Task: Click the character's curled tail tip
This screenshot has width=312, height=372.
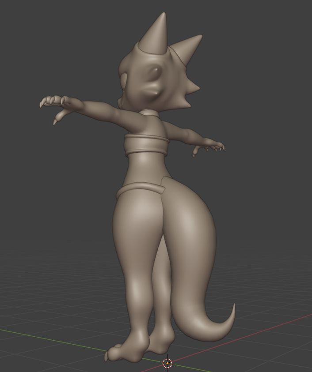Action: click(x=229, y=320)
